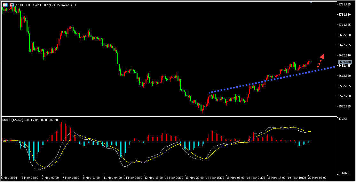Click the divider between chart and MACD window

click(169, 117)
